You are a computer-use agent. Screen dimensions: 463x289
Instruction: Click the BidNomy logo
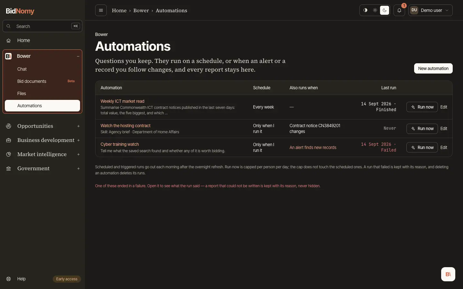pos(20,11)
